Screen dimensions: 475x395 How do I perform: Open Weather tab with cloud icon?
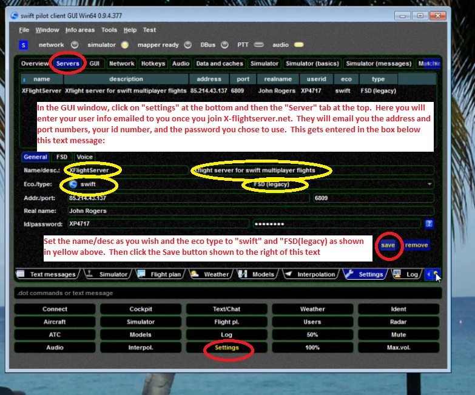pos(210,274)
